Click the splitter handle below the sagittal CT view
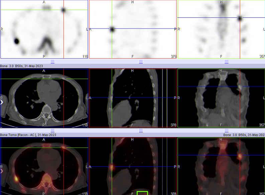The width and height of the screenshot is (265, 195). click(x=141, y=130)
